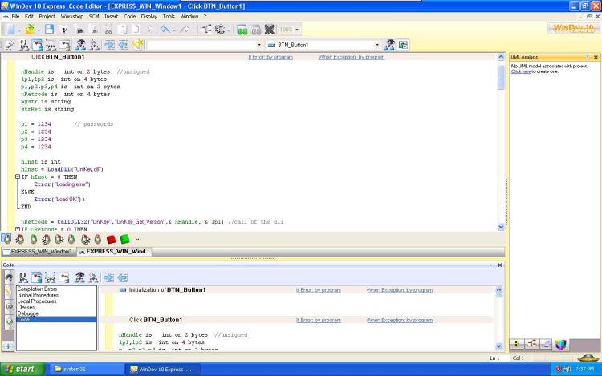Click the New document icon in the toolbar
This screenshot has width=602, height=376.
click(x=10, y=30)
